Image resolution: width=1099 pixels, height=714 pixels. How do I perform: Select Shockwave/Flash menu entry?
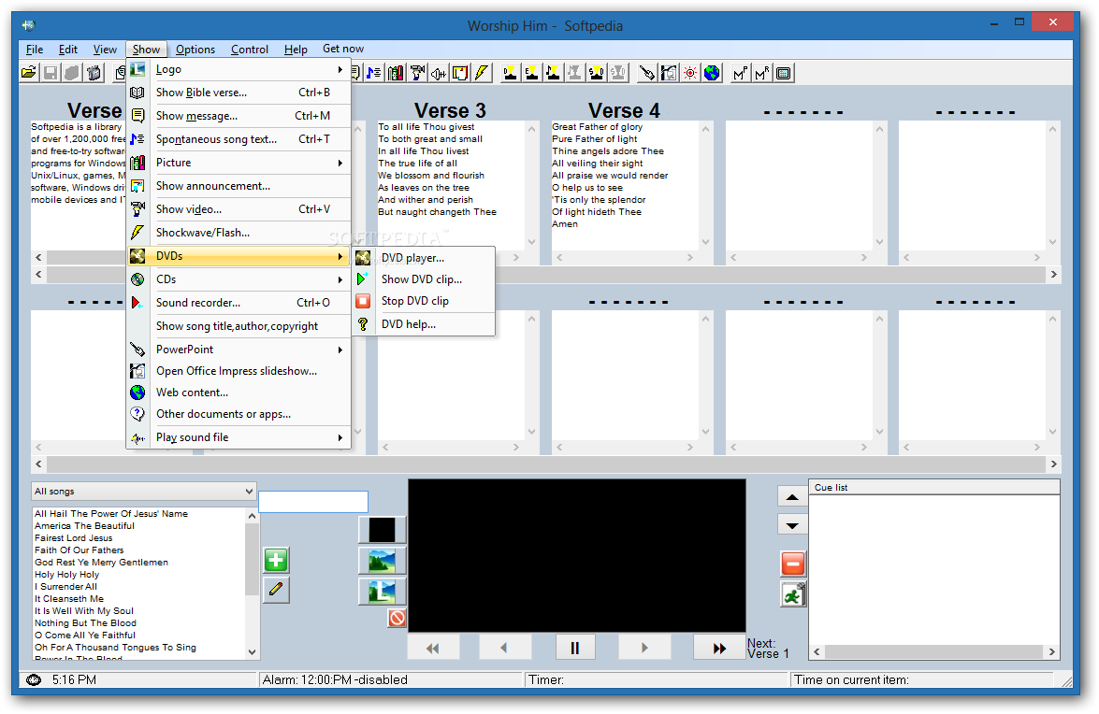pos(239,233)
